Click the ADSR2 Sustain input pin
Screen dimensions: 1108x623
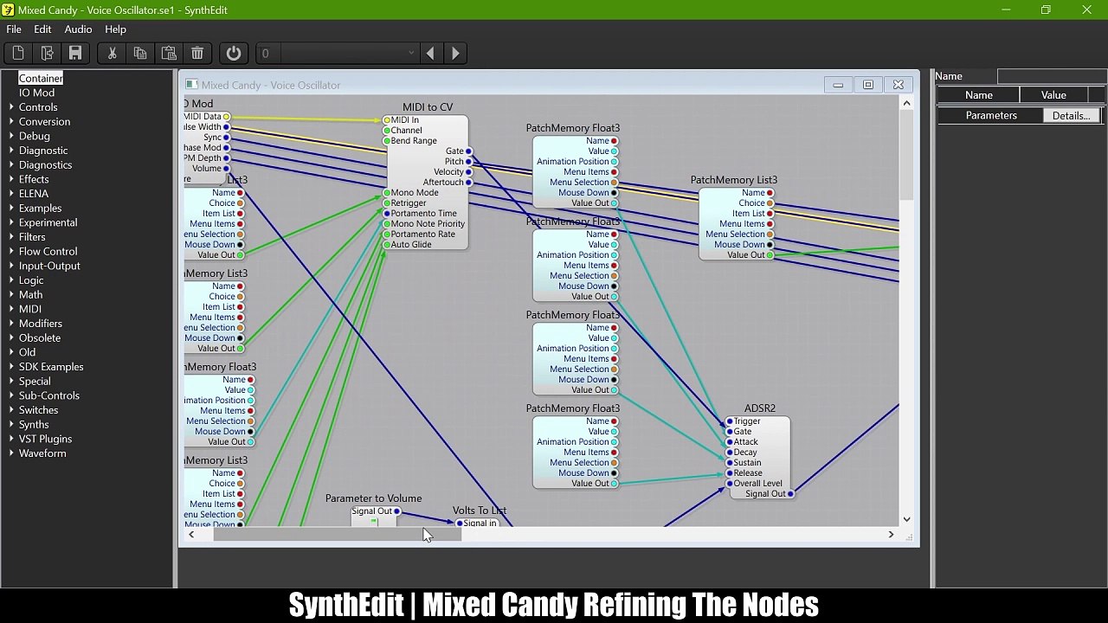click(x=730, y=463)
